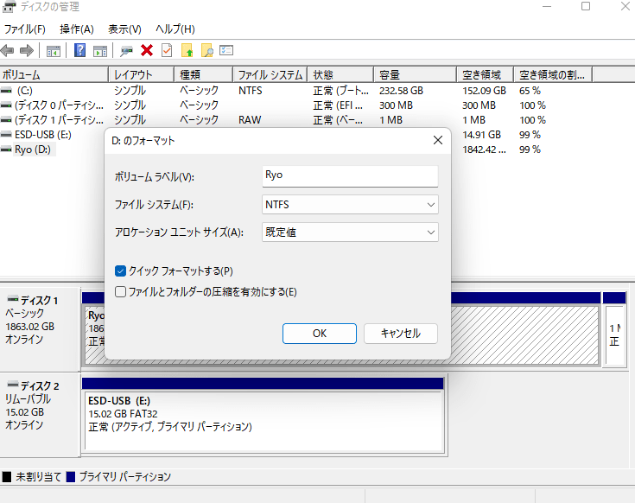The width and height of the screenshot is (635, 503).
Task: Open the 表示(V) menu
Action: click(x=124, y=29)
